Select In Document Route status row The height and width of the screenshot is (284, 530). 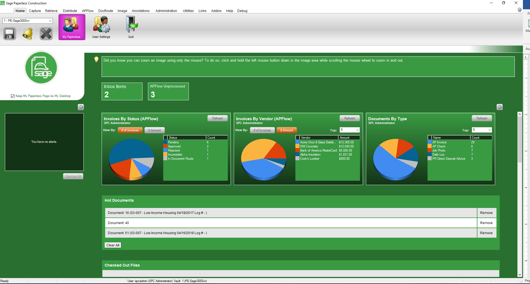195,159
